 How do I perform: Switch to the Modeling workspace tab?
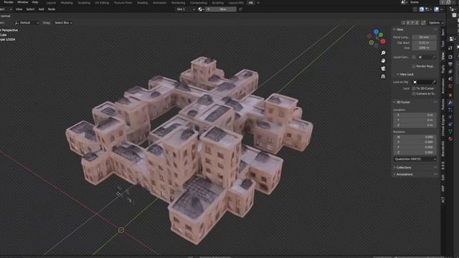[x=67, y=3]
